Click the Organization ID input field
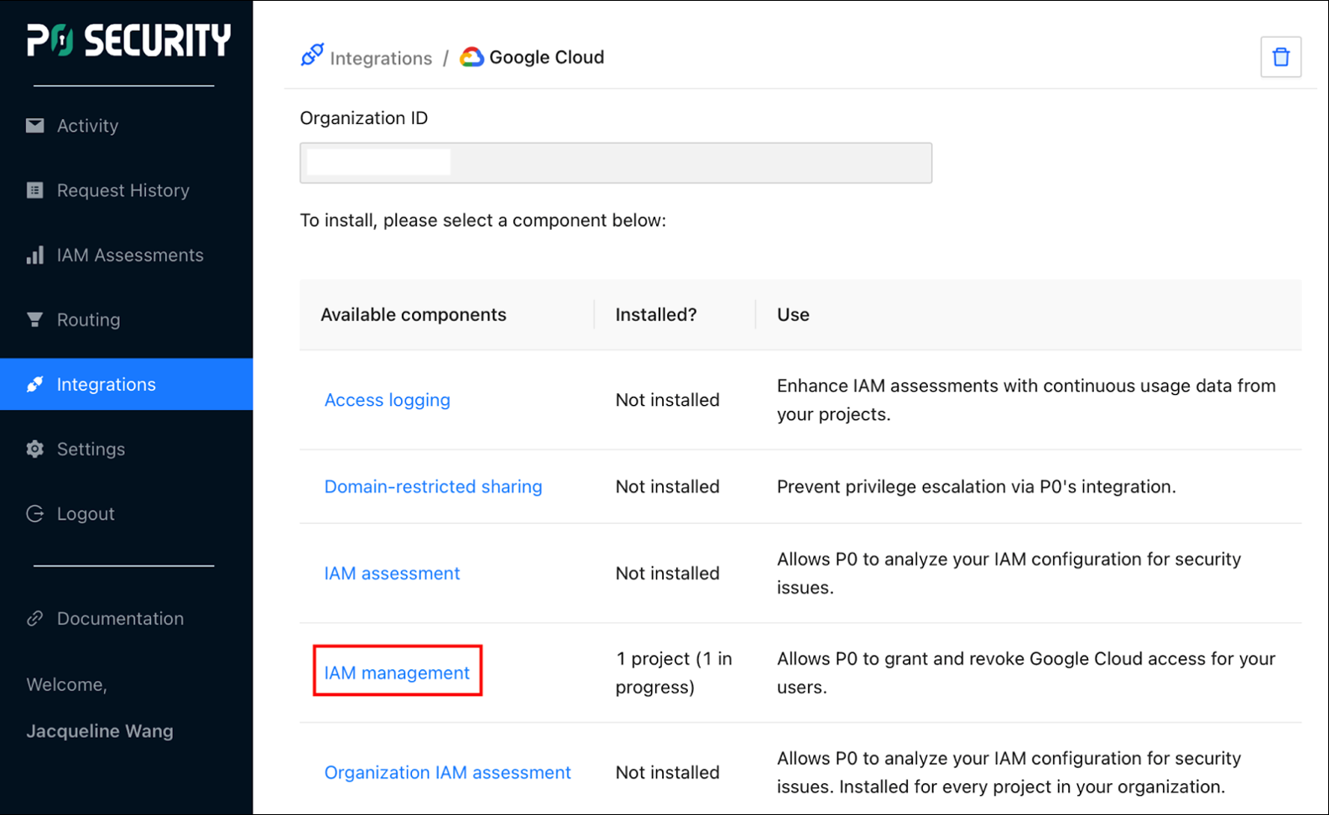Screen dimensions: 1329x815 click(615, 163)
